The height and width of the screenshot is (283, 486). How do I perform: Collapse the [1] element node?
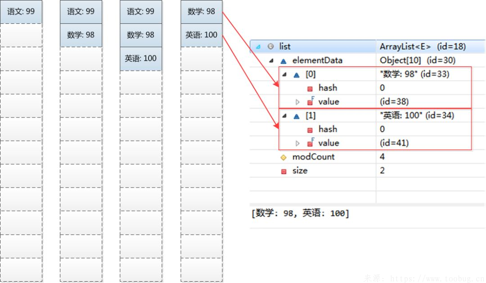[284, 116]
